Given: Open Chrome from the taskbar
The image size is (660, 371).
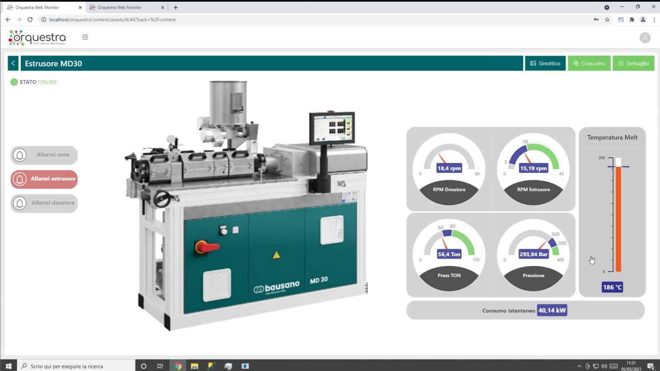Looking at the screenshot, I should (178, 366).
